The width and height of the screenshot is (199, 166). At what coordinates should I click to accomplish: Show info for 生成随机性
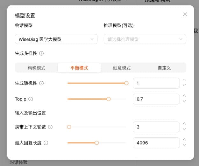coord(41,83)
